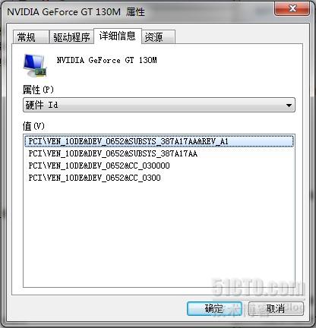Click the 51CTO.com watermark
Screen dimensions: 316x328
[x=258, y=288]
